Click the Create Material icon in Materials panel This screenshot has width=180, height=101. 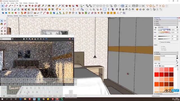point(177,58)
